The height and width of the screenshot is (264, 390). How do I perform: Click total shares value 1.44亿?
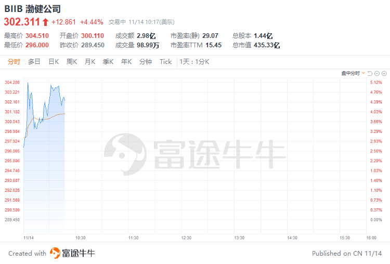(x=263, y=36)
